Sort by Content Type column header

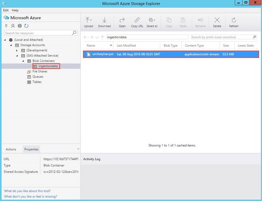coord(201,45)
